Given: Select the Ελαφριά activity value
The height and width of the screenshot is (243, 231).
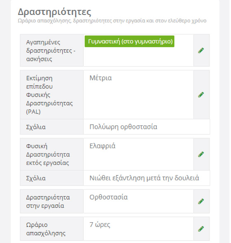Looking at the screenshot, I should [102, 146].
